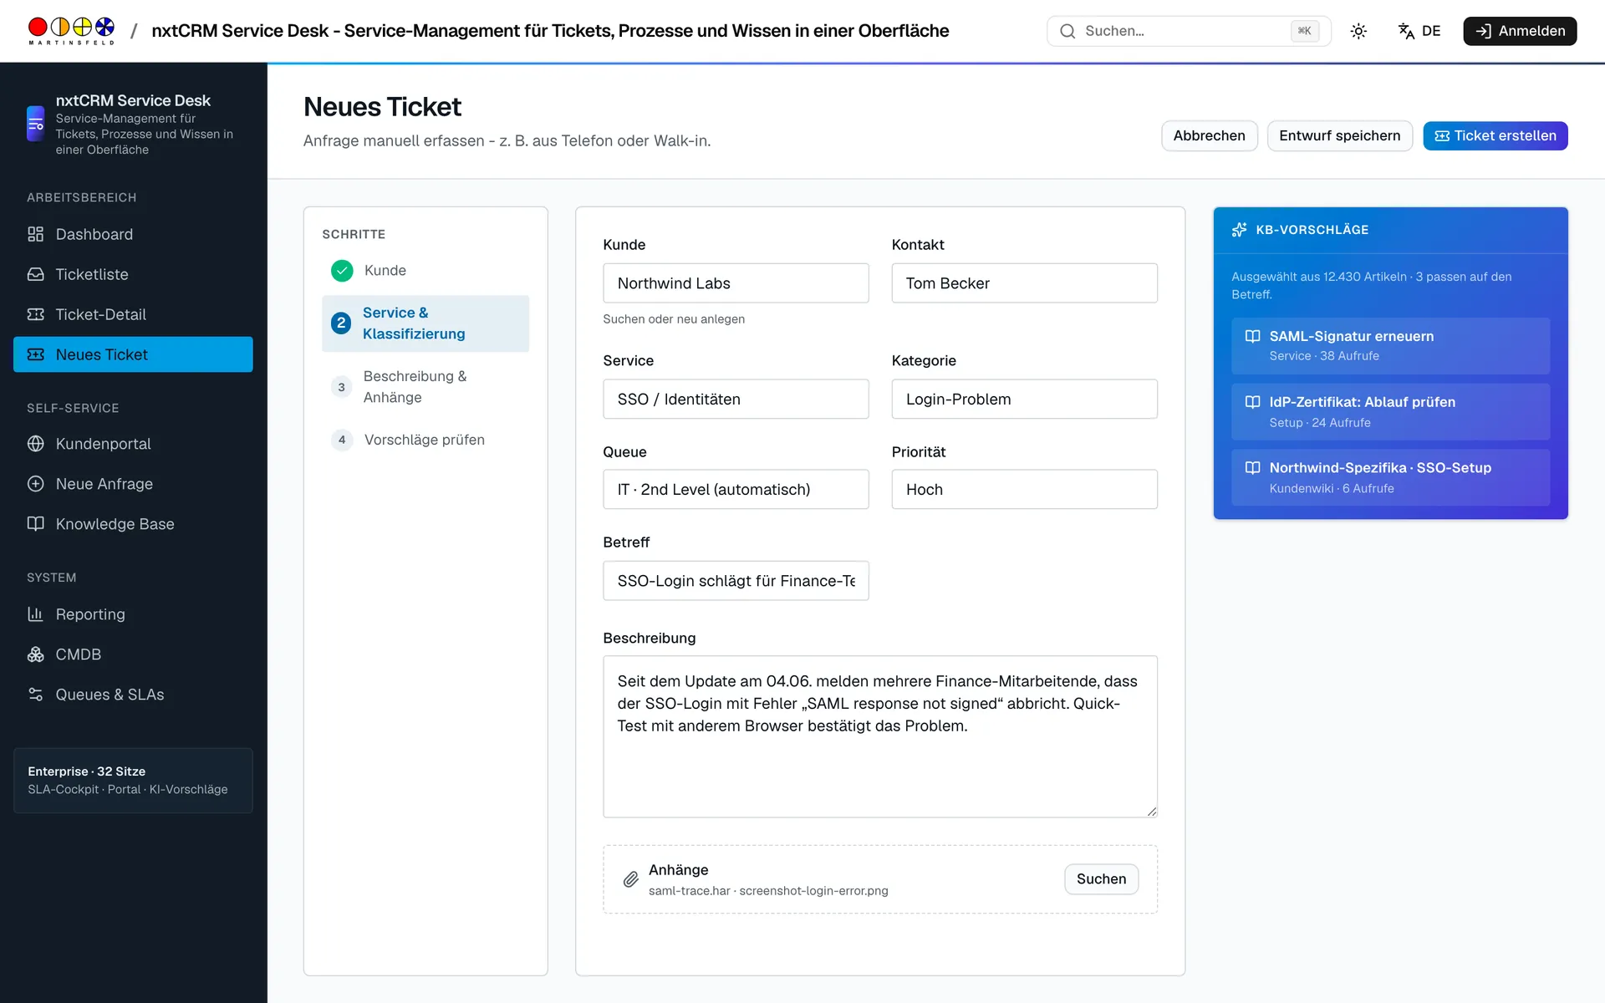The image size is (1605, 1003).
Task: Click the Betreff input field
Action: pos(736,581)
